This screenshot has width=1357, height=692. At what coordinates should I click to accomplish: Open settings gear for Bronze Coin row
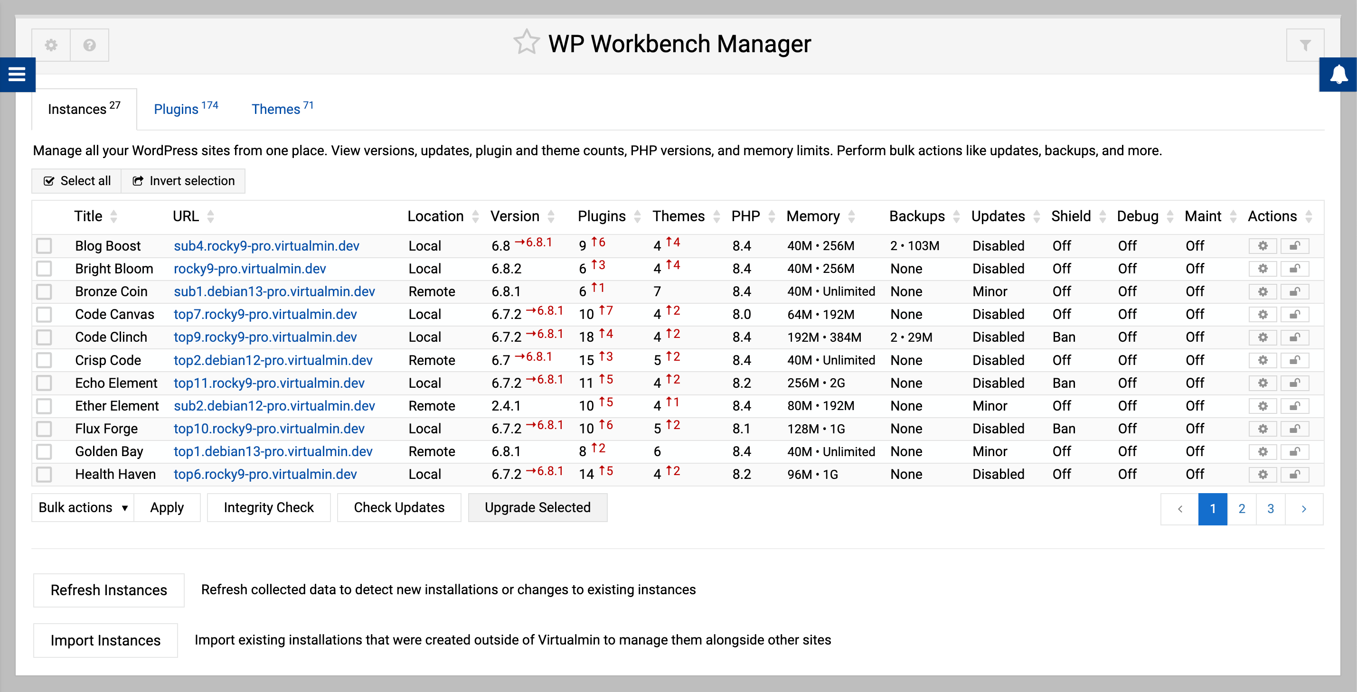click(x=1263, y=291)
